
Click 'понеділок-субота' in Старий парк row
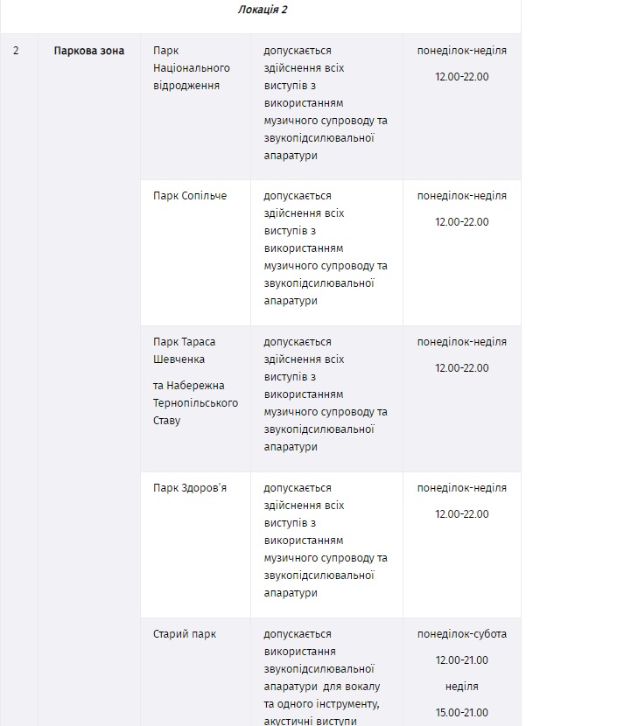(x=462, y=634)
